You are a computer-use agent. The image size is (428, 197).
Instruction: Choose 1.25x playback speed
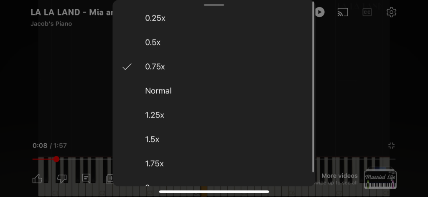coord(214,115)
